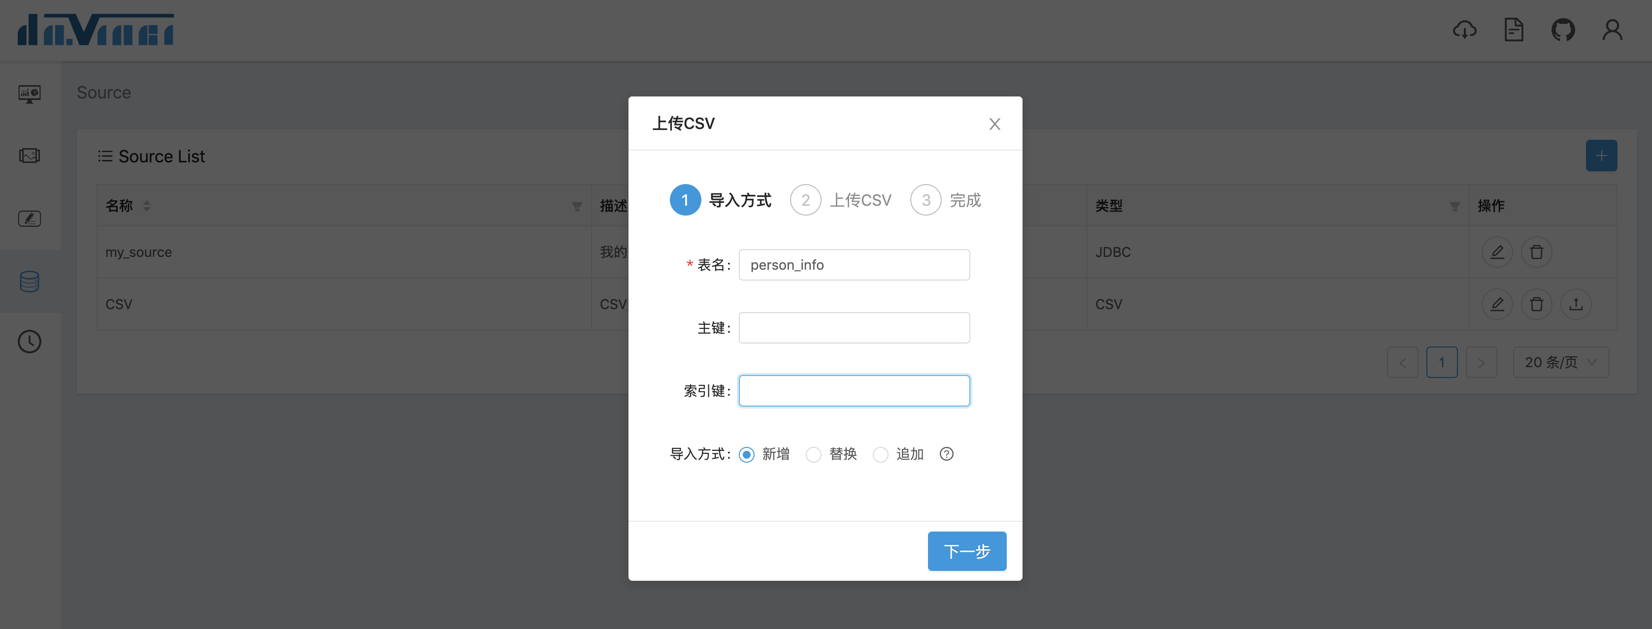The width and height of the screenshot is (1652, 629).
Task: Select the 新增 import mode radio
Action: point(747,455)
